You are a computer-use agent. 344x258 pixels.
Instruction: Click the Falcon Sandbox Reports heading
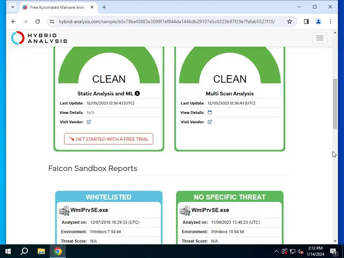(93, 168)
